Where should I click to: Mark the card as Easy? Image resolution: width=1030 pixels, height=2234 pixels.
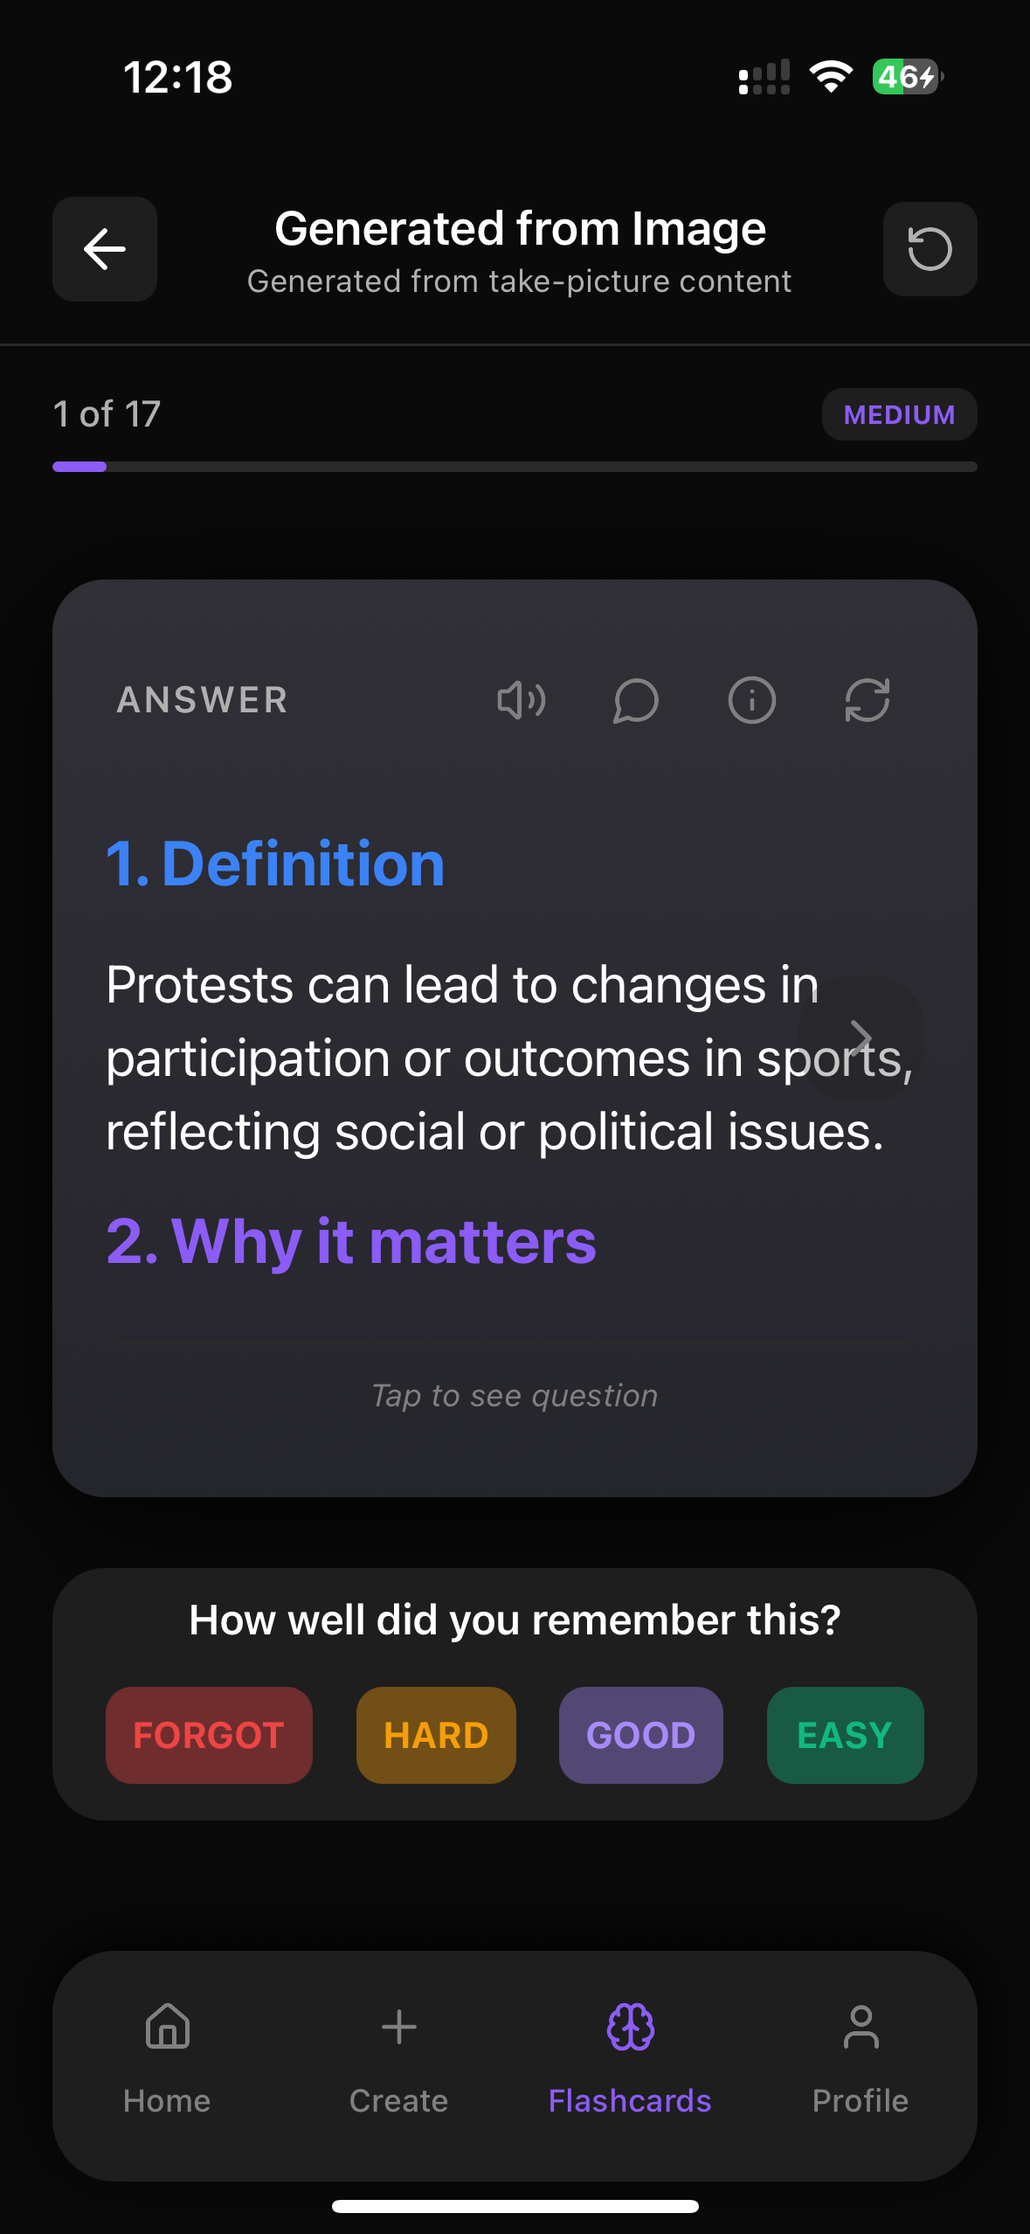coord(845,1735)
